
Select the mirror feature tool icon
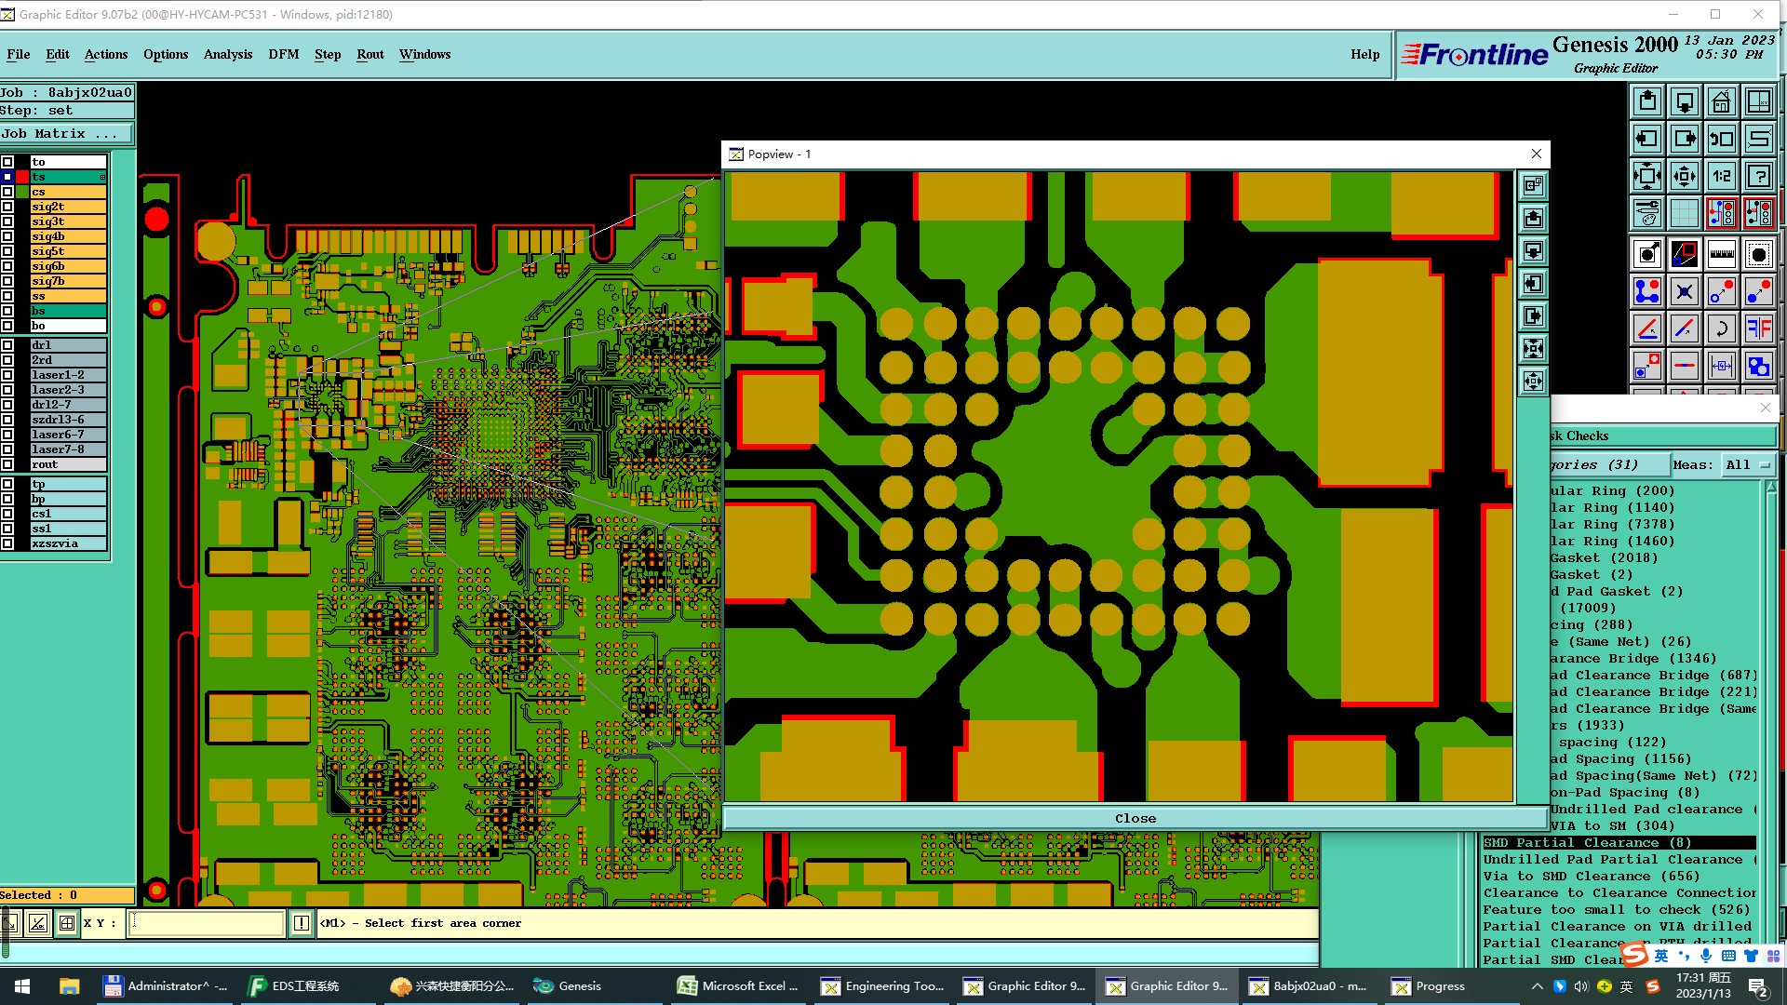pyautogui.click(x=1758, y=328)
